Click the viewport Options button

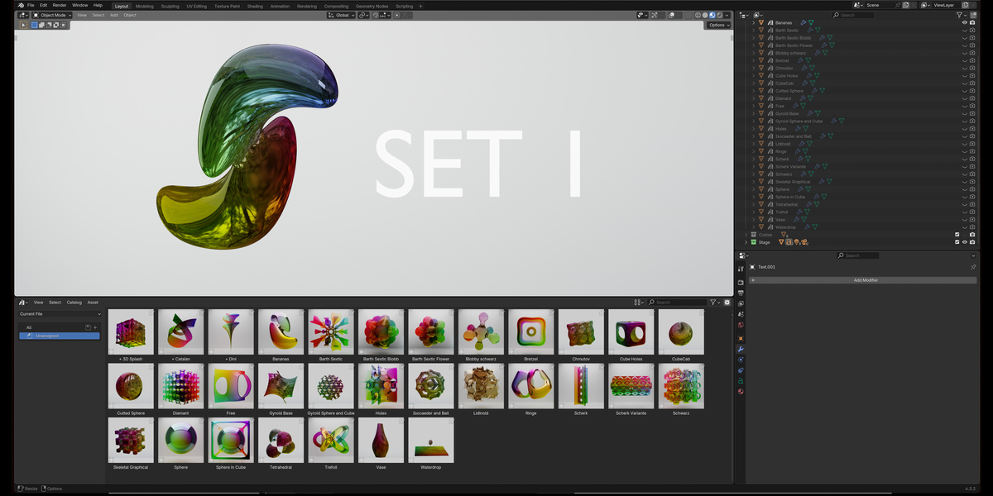718,25
